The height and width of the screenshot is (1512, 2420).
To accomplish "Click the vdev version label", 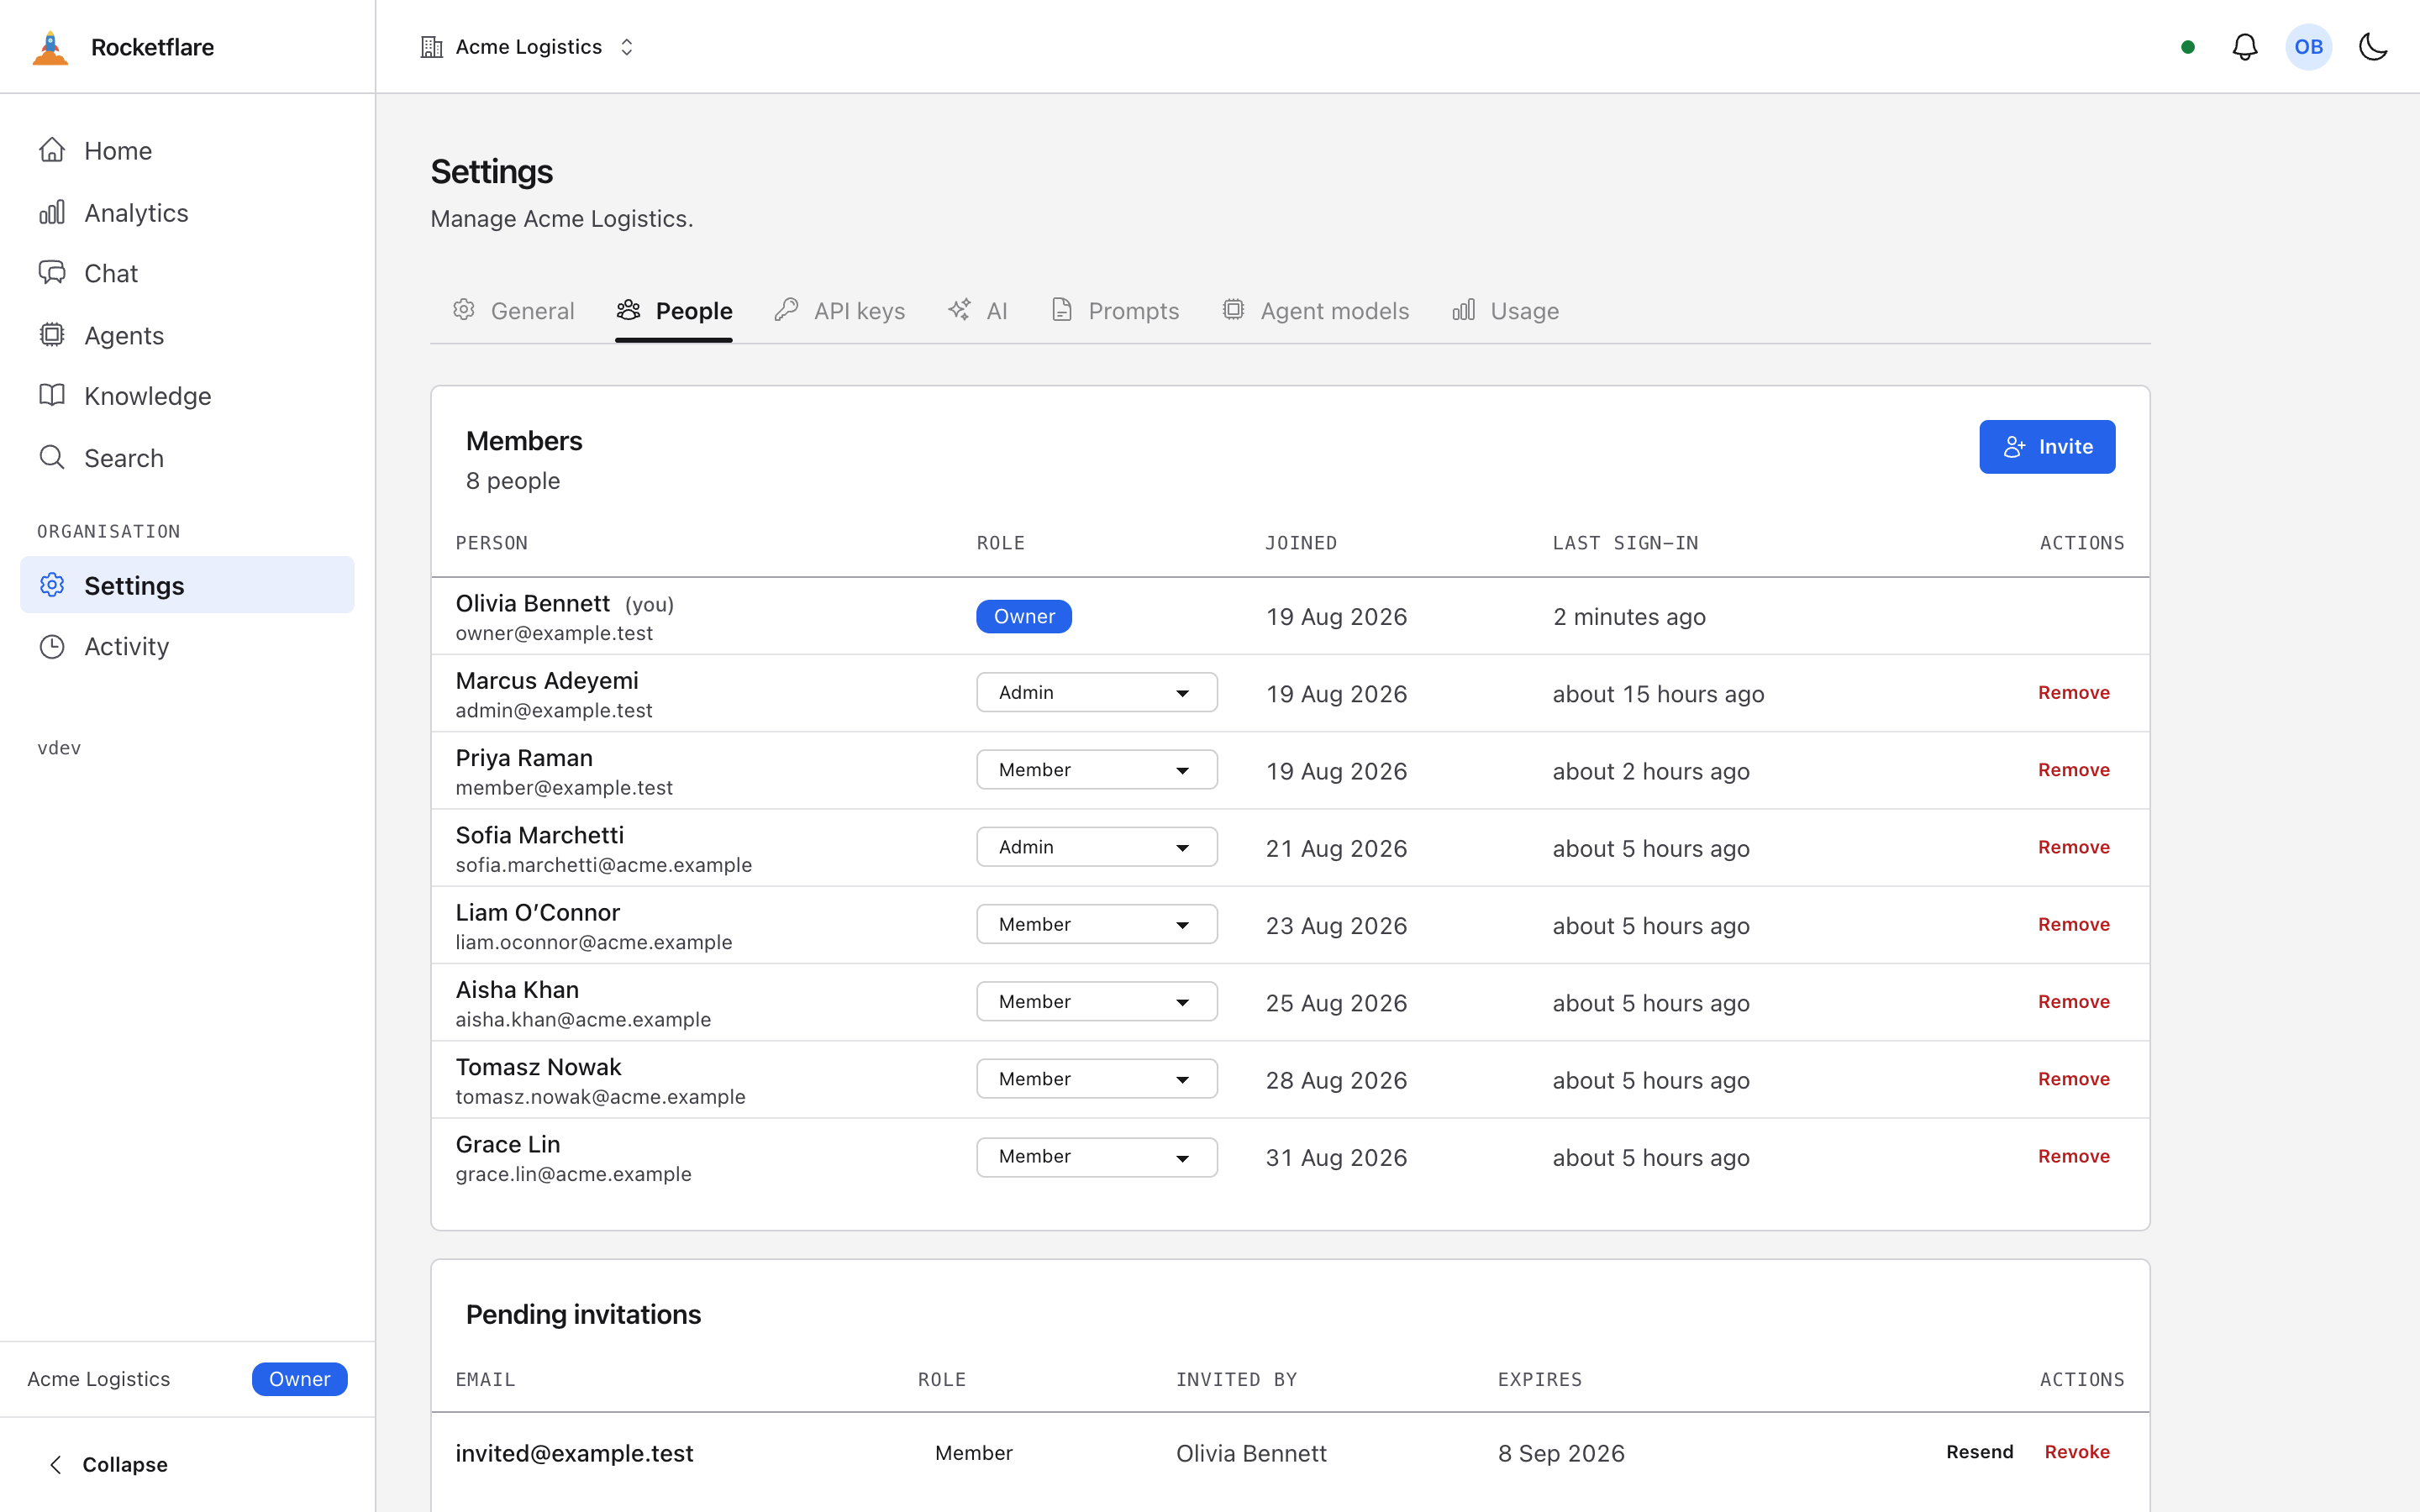I will point(59,748).
